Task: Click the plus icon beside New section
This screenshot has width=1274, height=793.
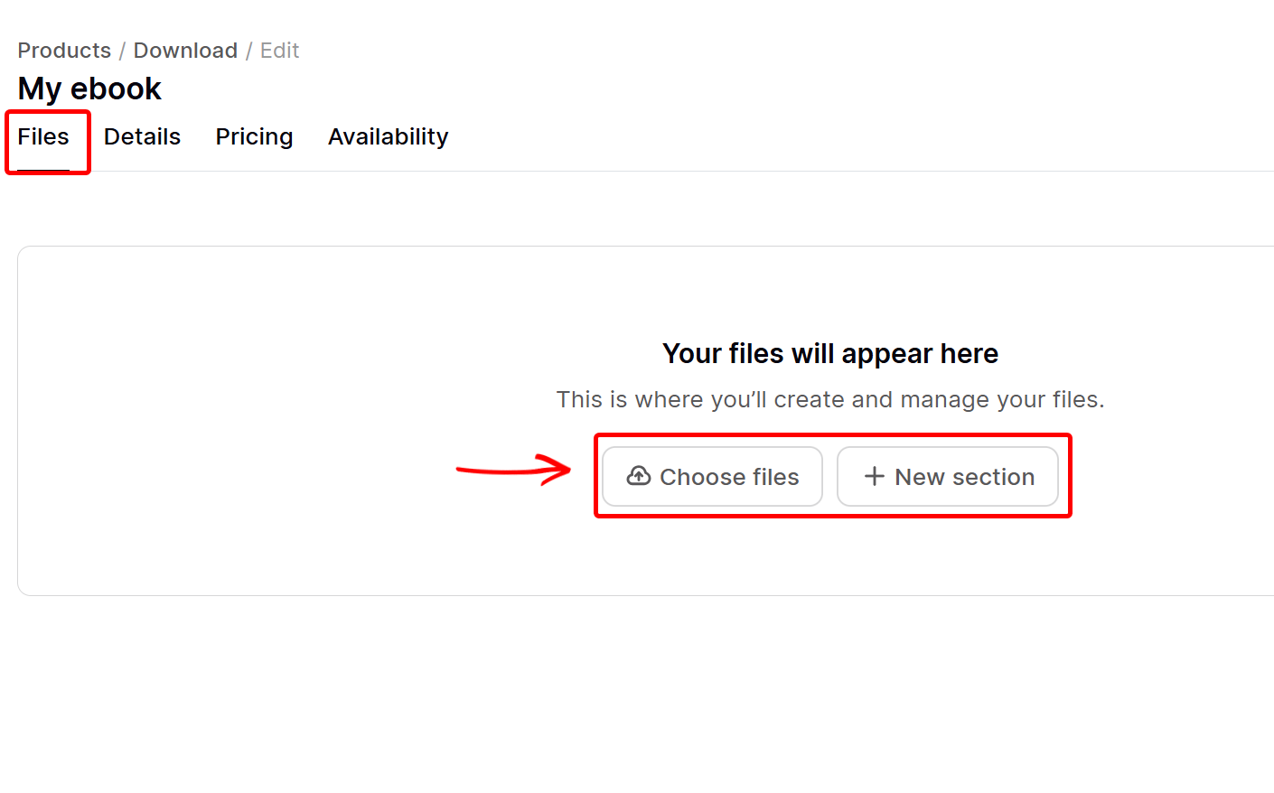Action: [x=874, y=476]
